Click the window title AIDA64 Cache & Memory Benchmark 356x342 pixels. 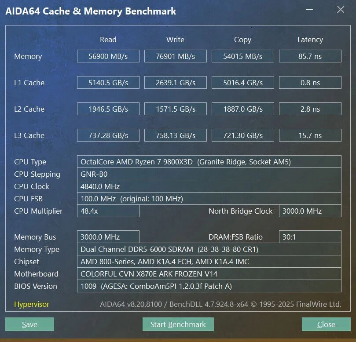click(x=91, y=11)
